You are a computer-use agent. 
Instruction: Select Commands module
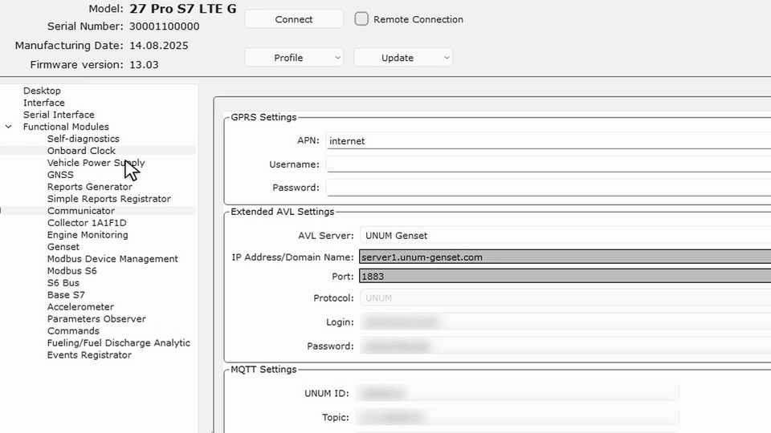[73, 331]
